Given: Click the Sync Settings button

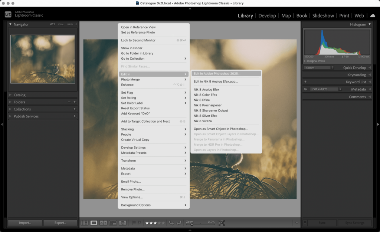Looking at the screenshot, I should click(x=354, y=223).
